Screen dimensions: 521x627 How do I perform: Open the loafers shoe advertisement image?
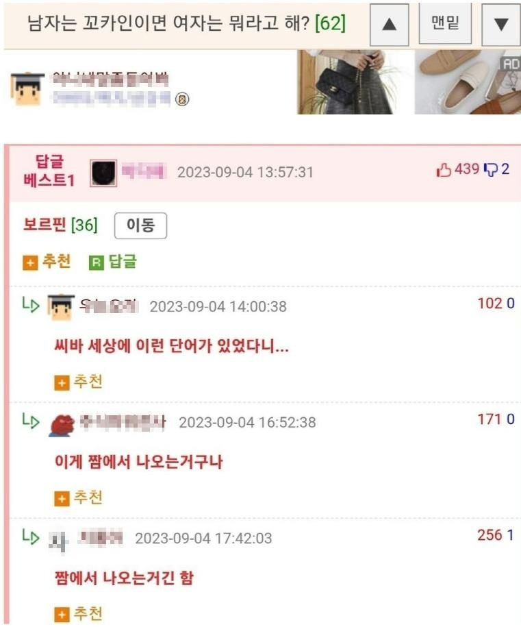pyautogui.click(x=468, y=82)
